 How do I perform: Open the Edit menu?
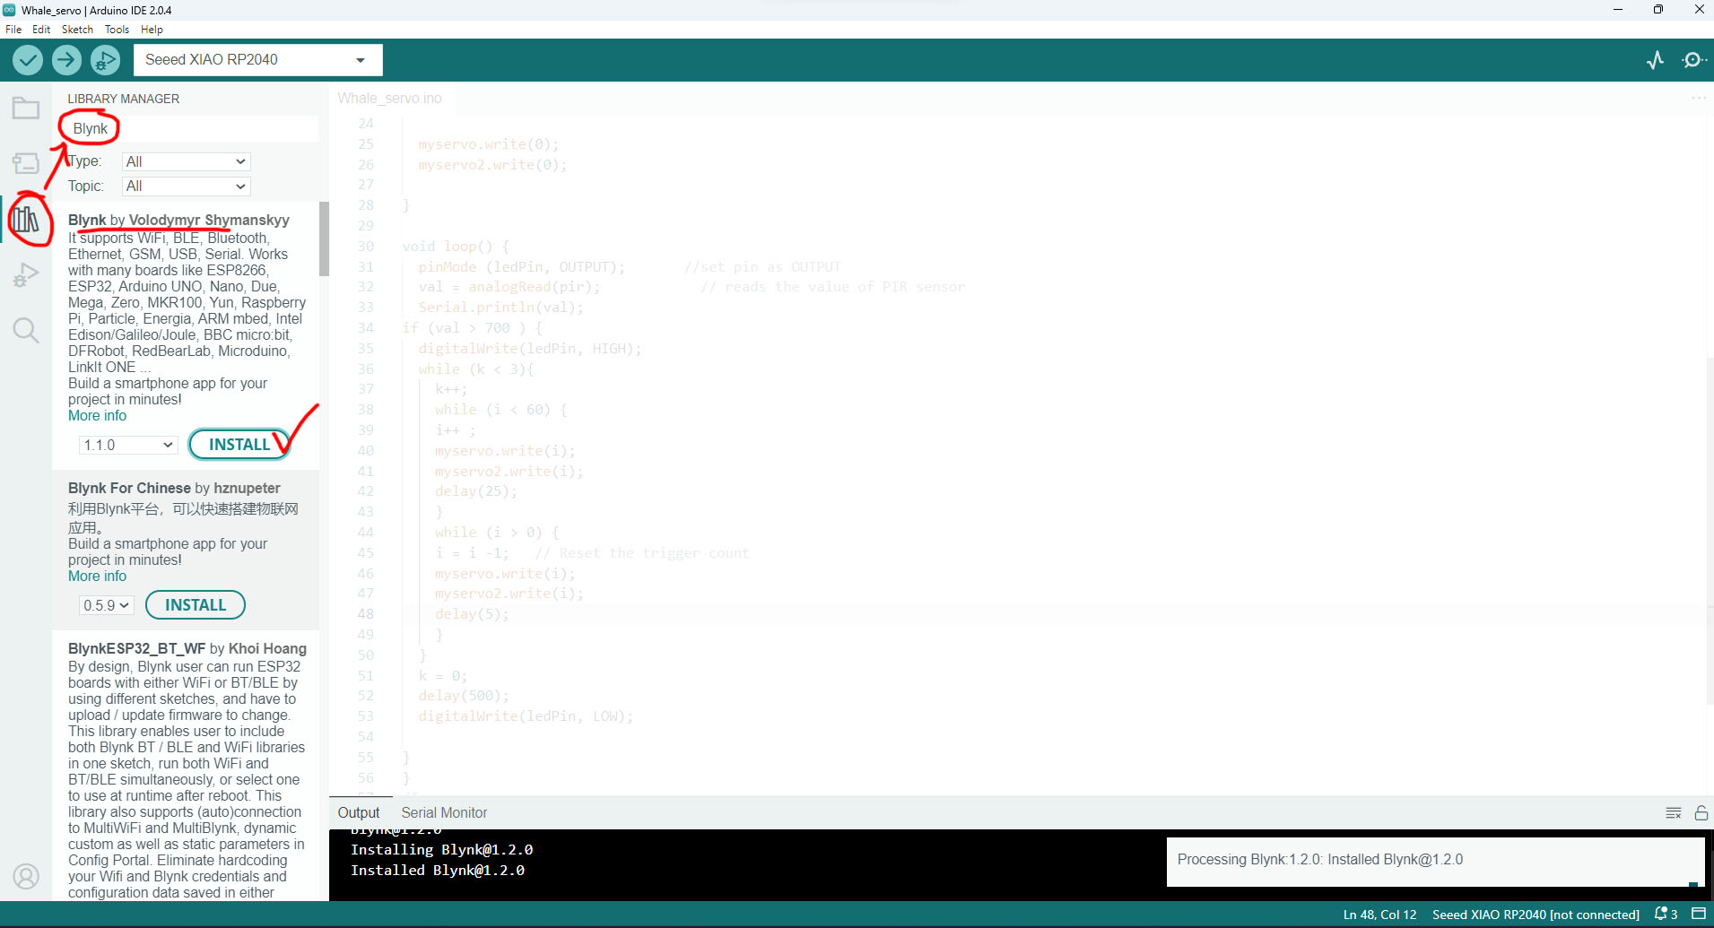click(41, 30)
